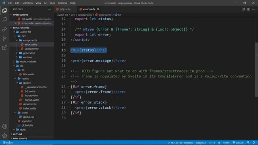Click the h1 breadcrumb symbol
Screen dimensions: 258x145
118,15
